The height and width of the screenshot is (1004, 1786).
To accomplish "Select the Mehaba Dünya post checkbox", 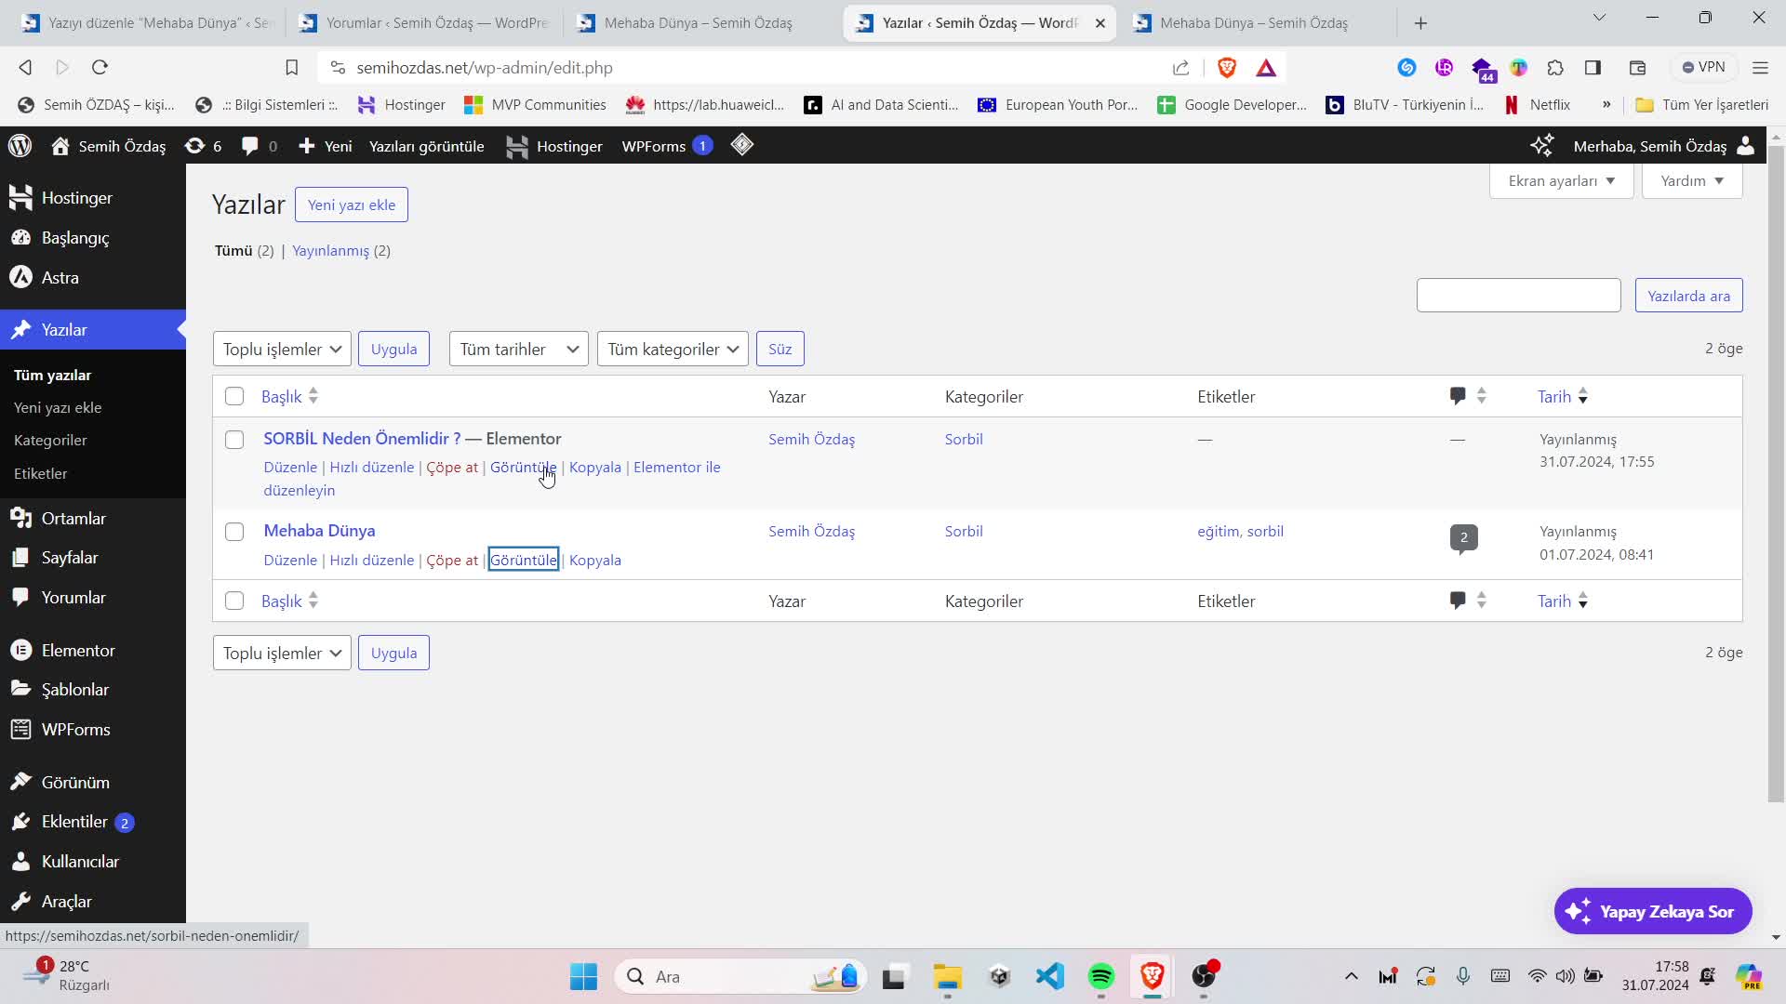I will [234, 532].
